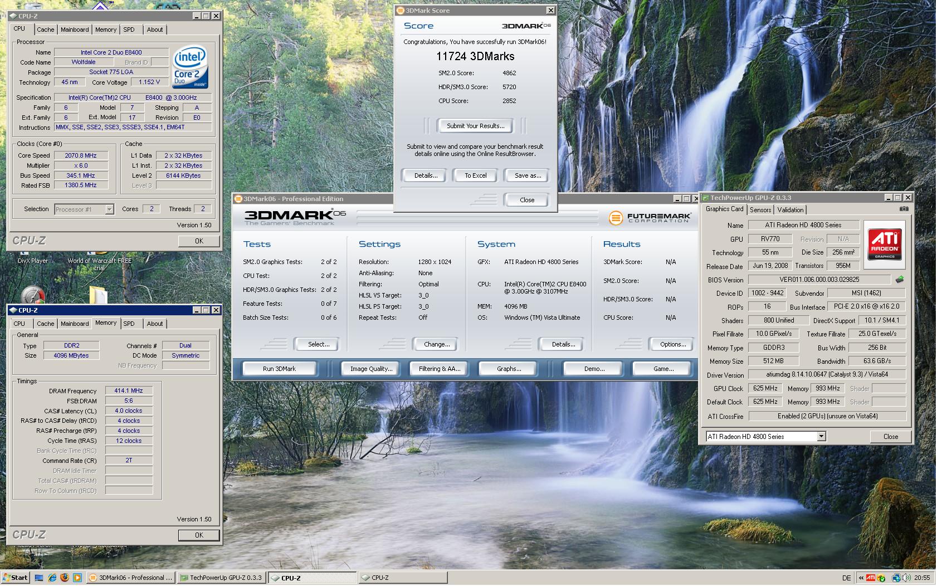Click the Intel Core 2 Duo logo

pyautogui.click(x=190, y=67)
